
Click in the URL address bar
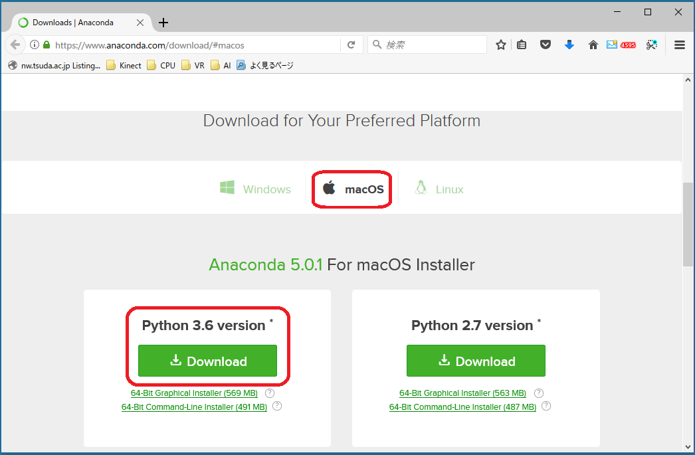point(193,45)
